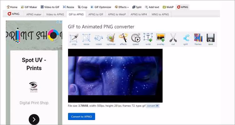235x125 pixels.
Task: Click the Convert to APNG! button
Action: tap(81, 117)
